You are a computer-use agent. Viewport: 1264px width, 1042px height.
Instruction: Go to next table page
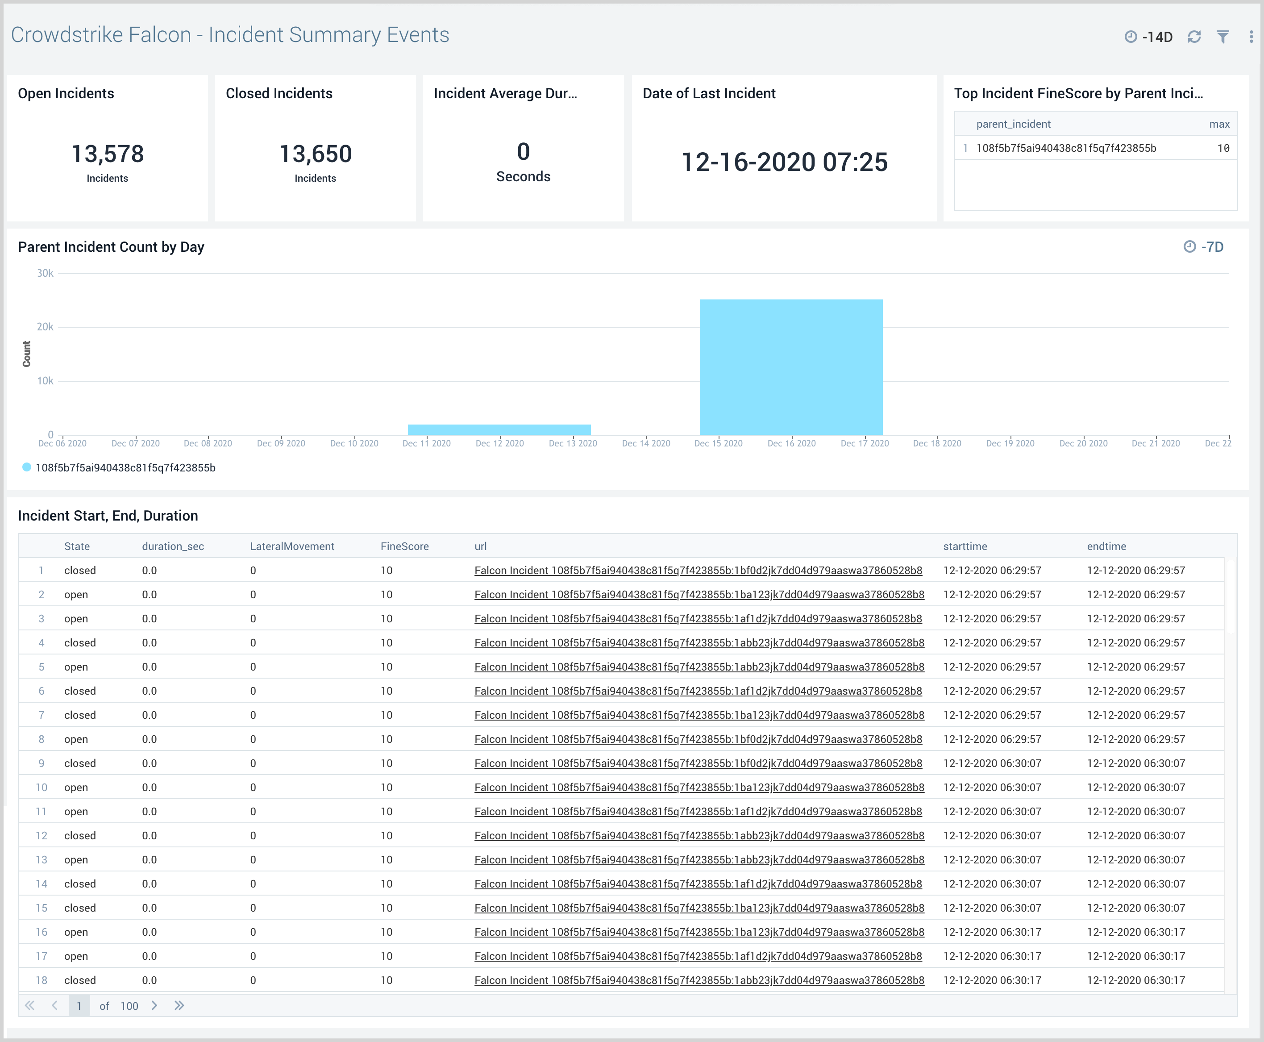point(154,1005)
